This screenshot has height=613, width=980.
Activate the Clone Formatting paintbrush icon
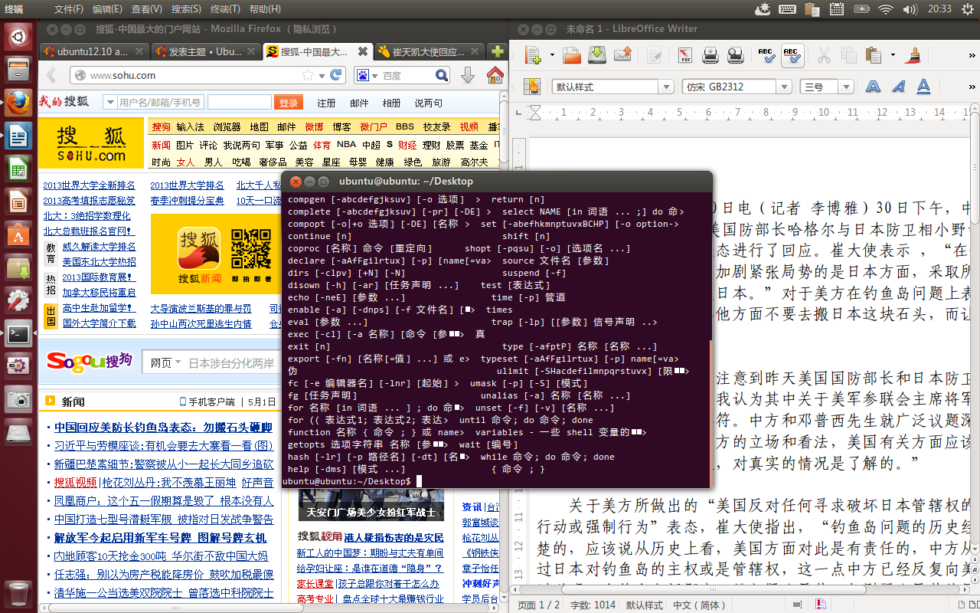click(x=913, y=55)
